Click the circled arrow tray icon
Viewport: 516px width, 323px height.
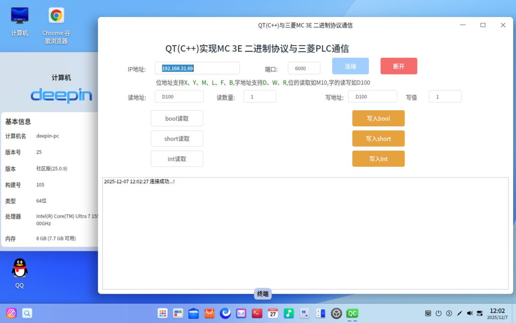pos(449,313)
